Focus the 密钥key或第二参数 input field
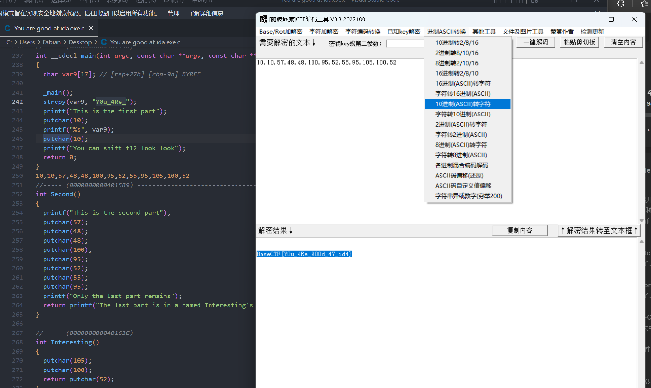 [x=405, y=43]
